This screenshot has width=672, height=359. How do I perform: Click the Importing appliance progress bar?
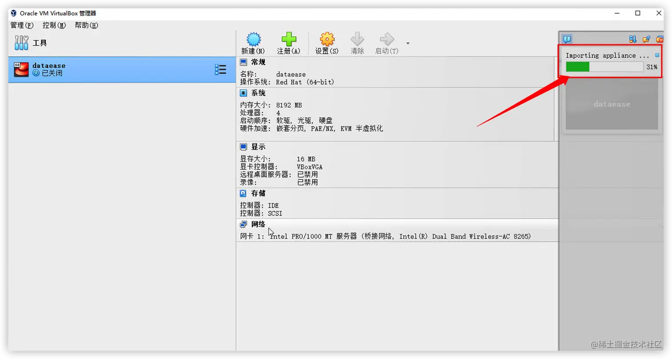tap(604, 67)
